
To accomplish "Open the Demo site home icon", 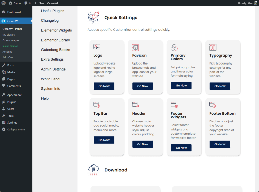I will click(11, 3).
